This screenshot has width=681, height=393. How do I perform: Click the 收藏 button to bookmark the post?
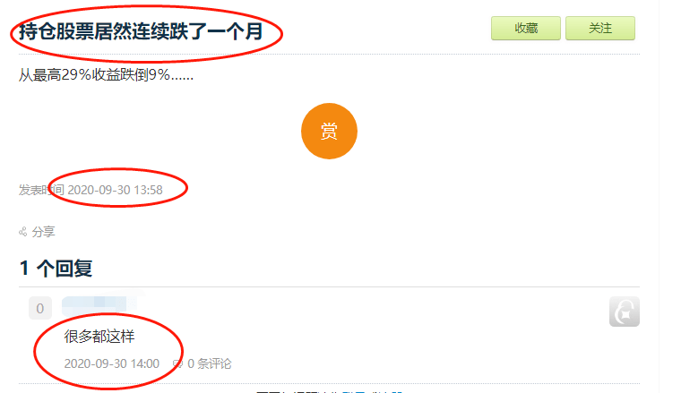(x=526, y=28)
